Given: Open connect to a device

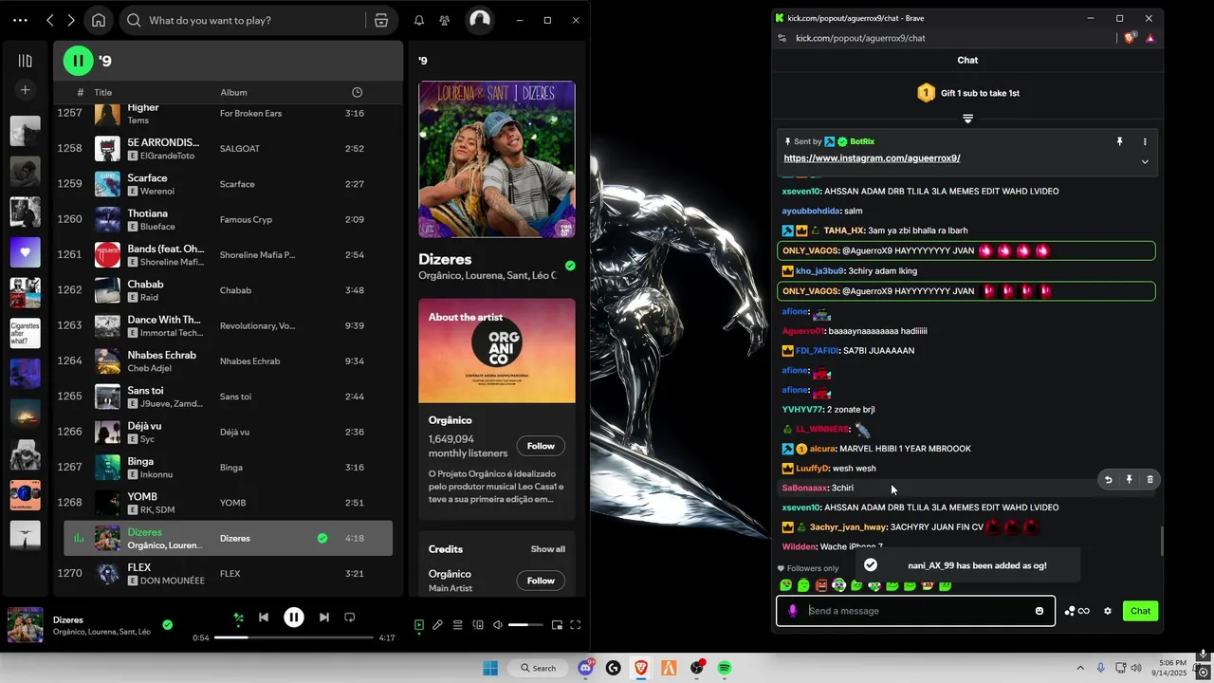Looking at the screenshot, I should (x=478, y=625).
